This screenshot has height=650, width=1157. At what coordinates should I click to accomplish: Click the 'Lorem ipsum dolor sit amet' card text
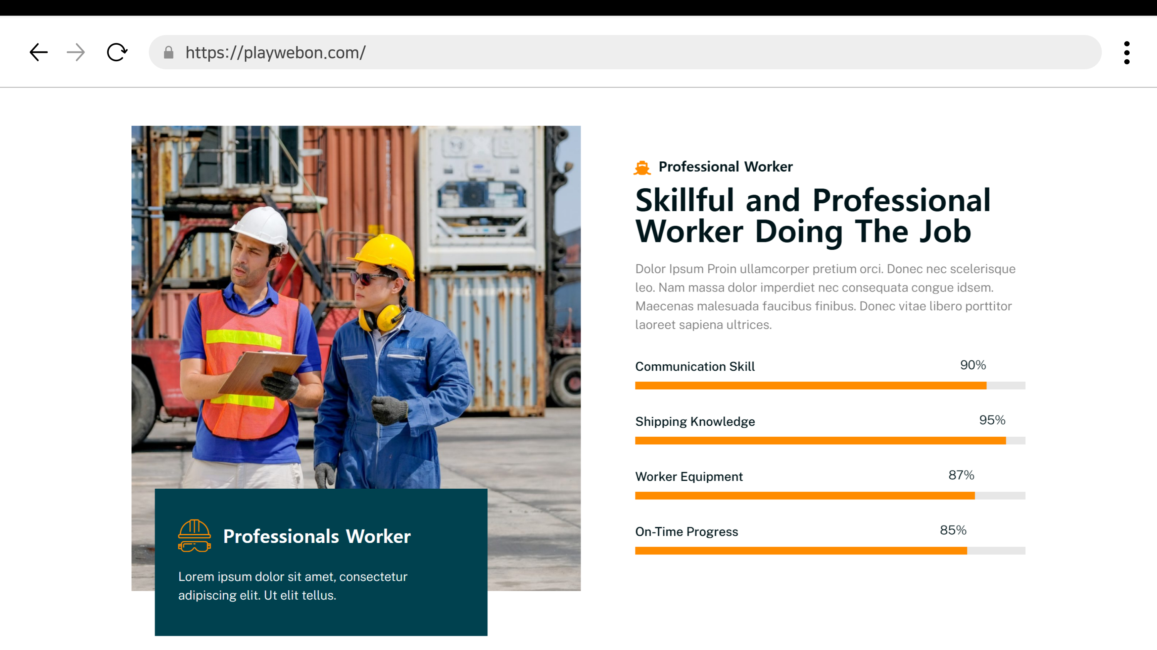click(x=293, y=586)
